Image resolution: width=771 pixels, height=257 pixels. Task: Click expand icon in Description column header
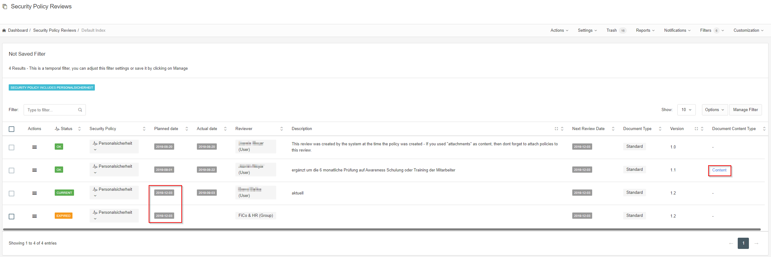pyautogui.click(x=556, y=129)
